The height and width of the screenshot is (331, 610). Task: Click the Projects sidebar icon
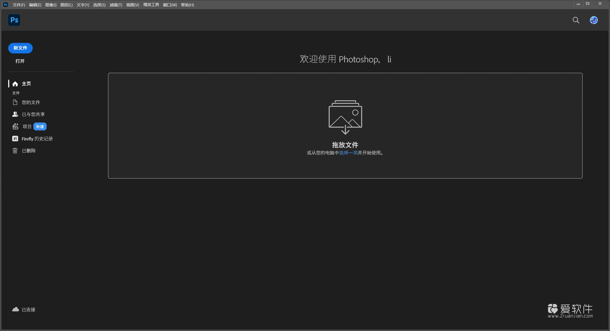tap(15, 126)
